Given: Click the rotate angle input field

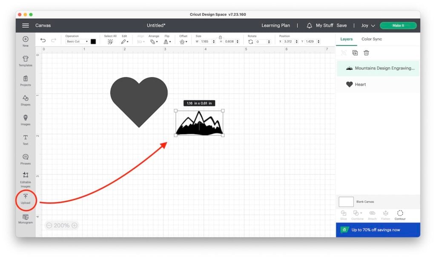Looking at the screenshot, I should click(x=261, y=42).
